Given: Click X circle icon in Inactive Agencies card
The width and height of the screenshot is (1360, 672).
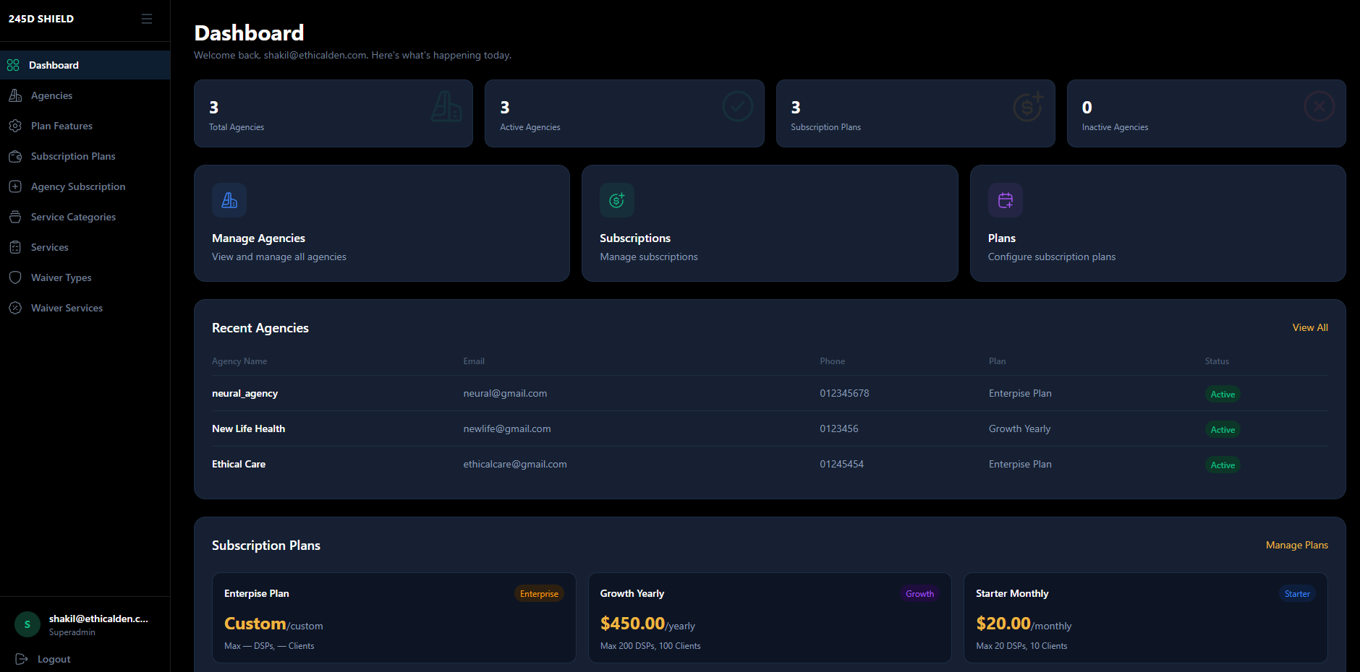Looking at the screenshot, I should (x=1319, y=106).
